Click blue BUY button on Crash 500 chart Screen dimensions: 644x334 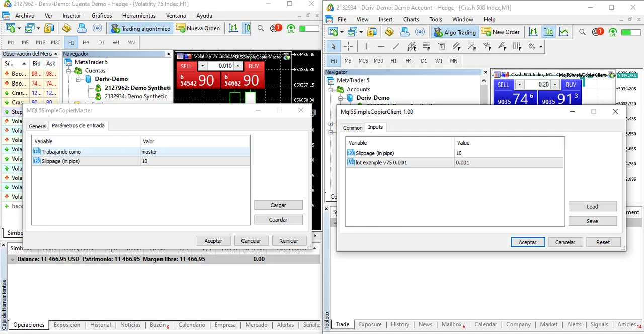click(x=571, y=85)
